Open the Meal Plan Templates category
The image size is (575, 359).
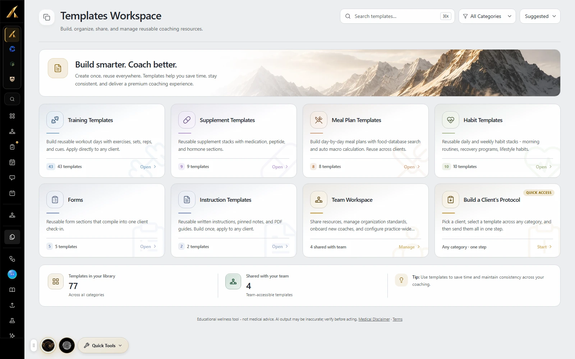(412, 167)
